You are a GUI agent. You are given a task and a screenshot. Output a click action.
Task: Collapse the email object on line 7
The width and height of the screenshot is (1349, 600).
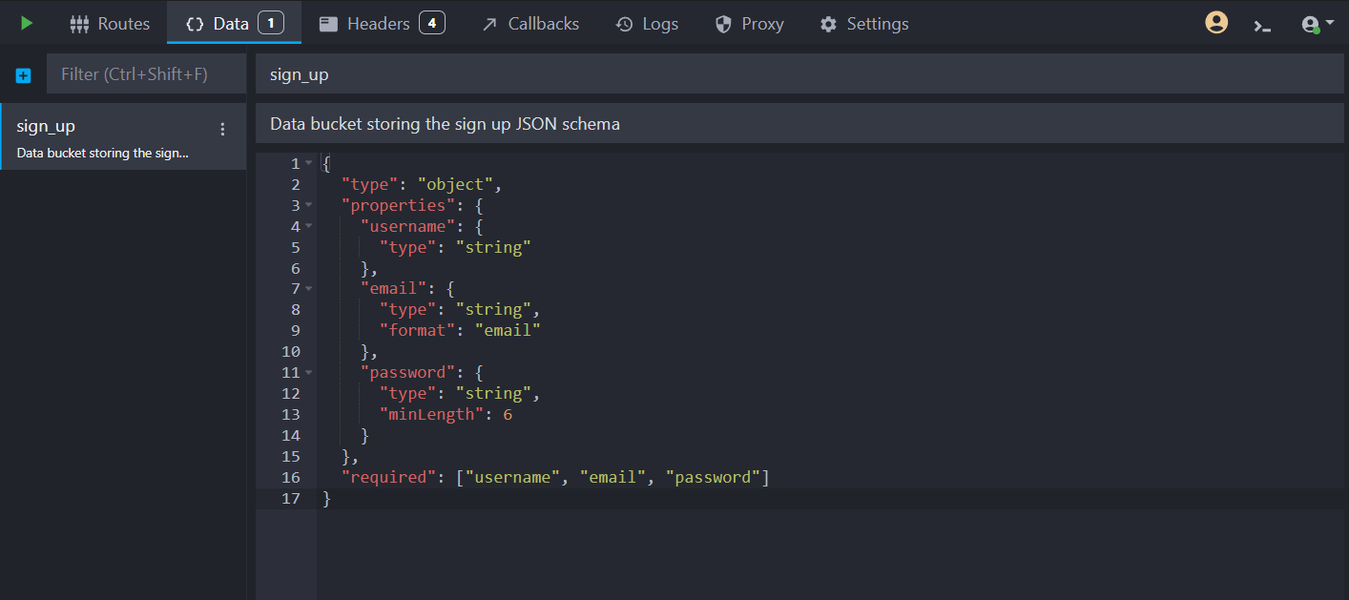pos(308,287)
